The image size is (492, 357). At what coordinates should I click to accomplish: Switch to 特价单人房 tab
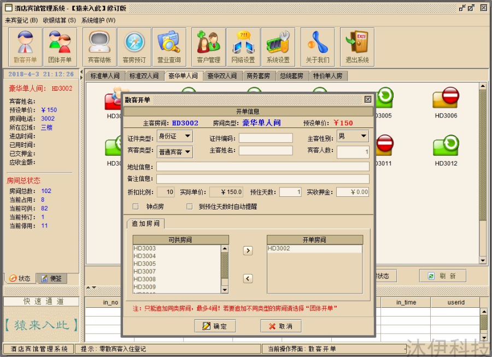[x=328, y=76]
